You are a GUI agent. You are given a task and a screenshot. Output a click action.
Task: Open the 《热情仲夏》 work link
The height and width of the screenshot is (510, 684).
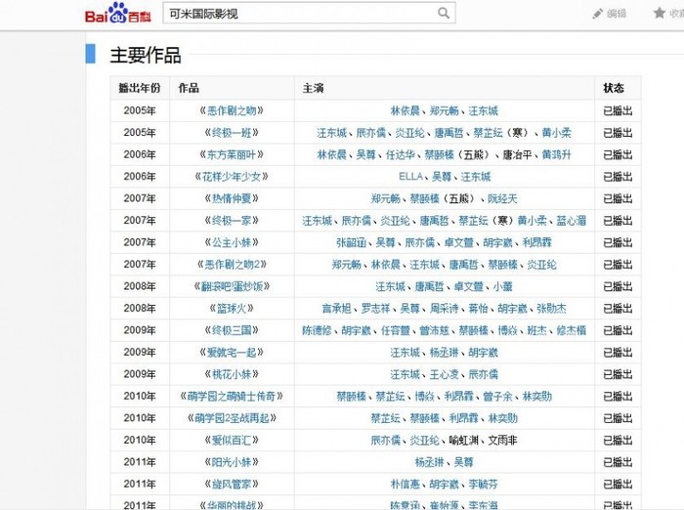(x=232, y=198)
